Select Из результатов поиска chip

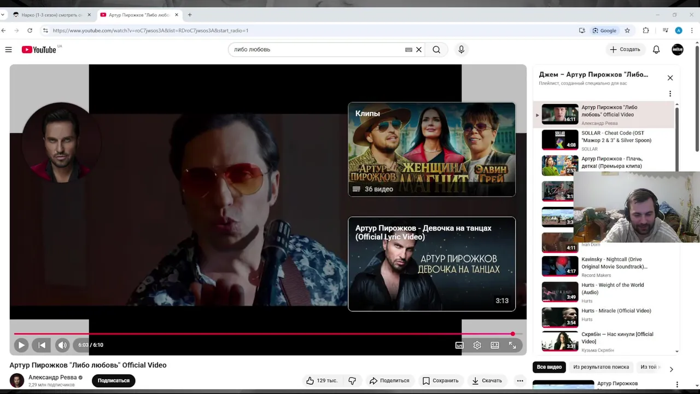click(x=601, y=367)
